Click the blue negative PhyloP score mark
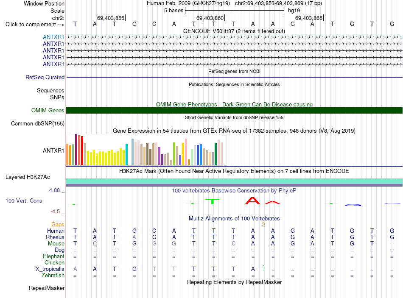Screen dimensions: 403x298 353,205
